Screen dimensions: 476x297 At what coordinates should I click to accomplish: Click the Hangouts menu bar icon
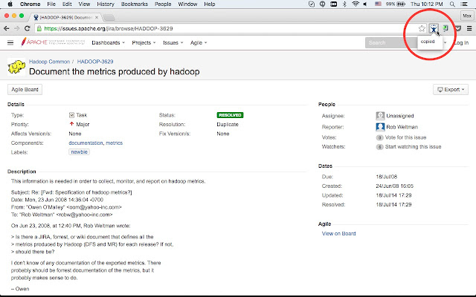[x=322, y=4]
